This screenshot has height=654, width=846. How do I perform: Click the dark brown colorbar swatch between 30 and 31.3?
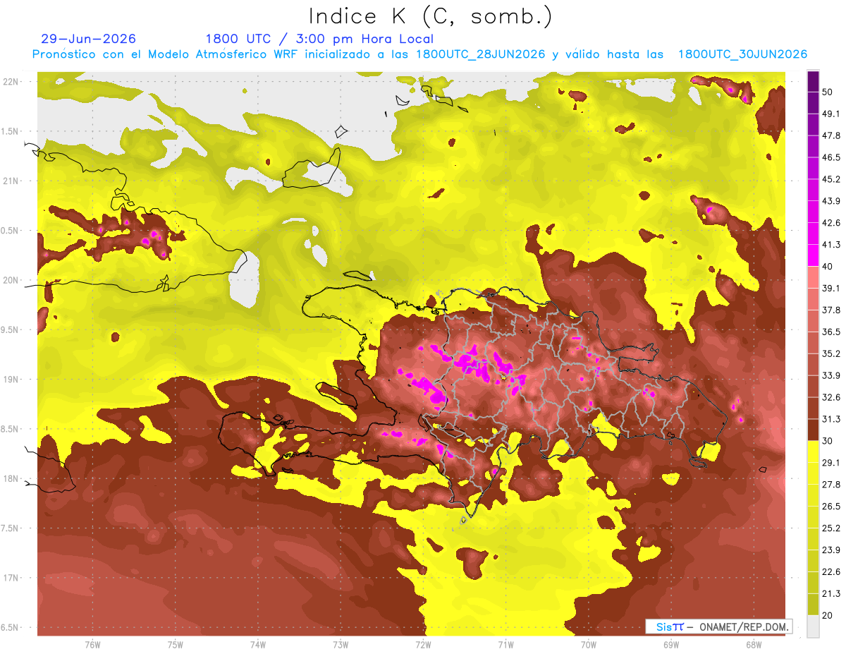pyautogui.click(x=813, y=430)
